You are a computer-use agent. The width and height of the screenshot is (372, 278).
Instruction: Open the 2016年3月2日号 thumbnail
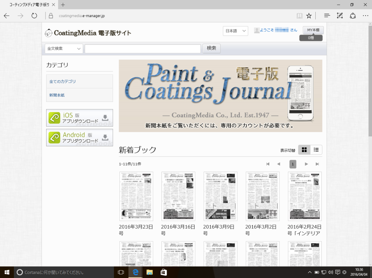263,196
